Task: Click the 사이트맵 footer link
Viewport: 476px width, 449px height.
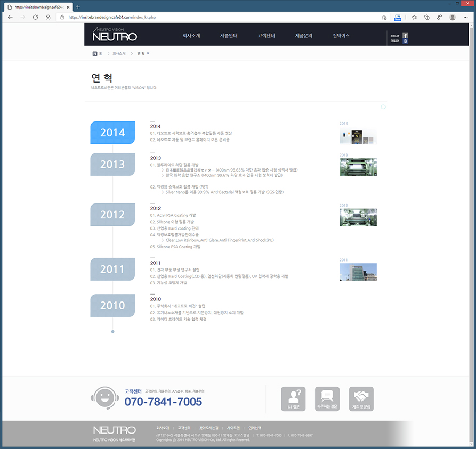Action: pos(233,428)
